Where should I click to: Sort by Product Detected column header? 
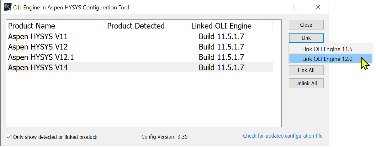click(x=136, y=26)
